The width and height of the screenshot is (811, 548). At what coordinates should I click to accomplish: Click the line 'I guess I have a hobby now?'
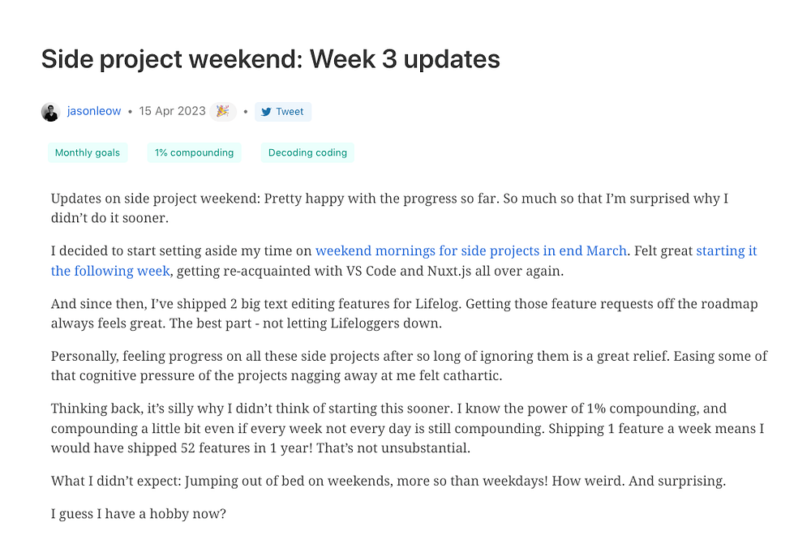138,514
